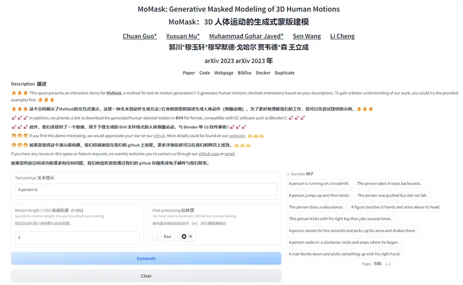Select the Raw post-processing option
Viewport: 463px width, 285px height.
click(x=158, y=236)
